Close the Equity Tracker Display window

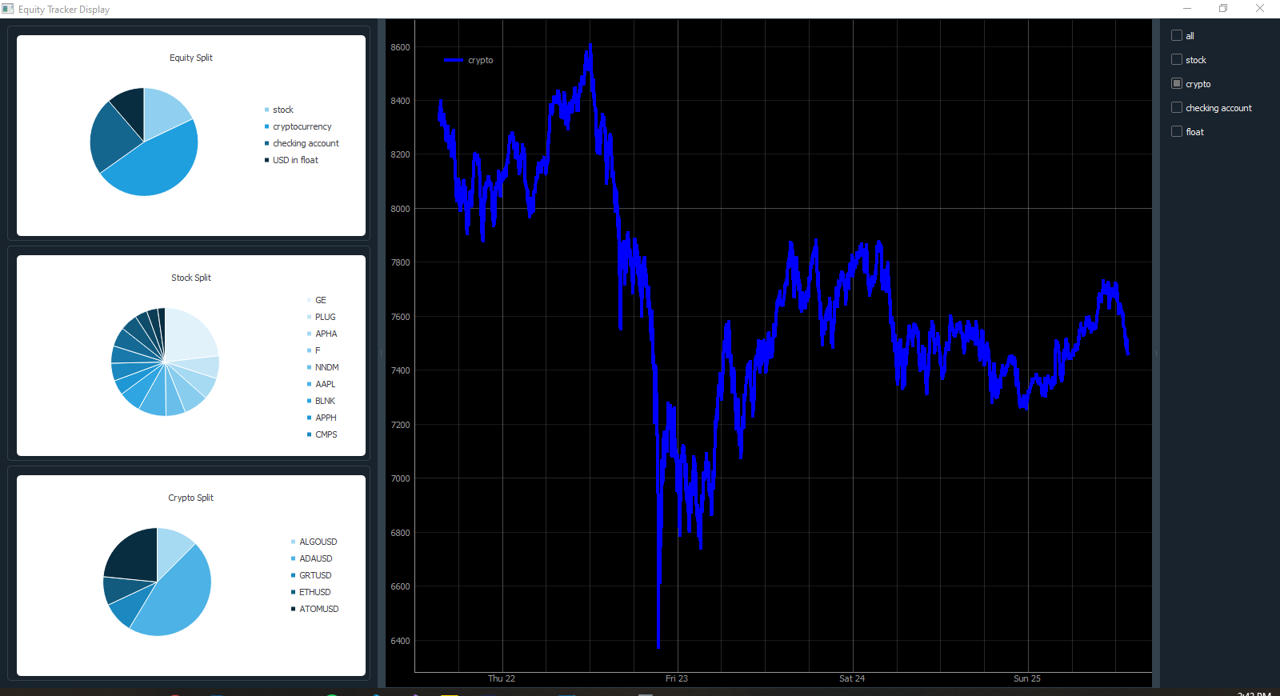pos(1260,8)
